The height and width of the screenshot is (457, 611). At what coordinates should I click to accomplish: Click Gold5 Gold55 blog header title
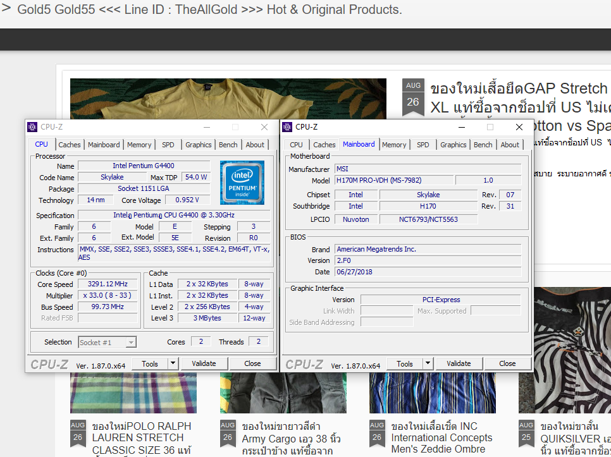(x=209, y=9)
